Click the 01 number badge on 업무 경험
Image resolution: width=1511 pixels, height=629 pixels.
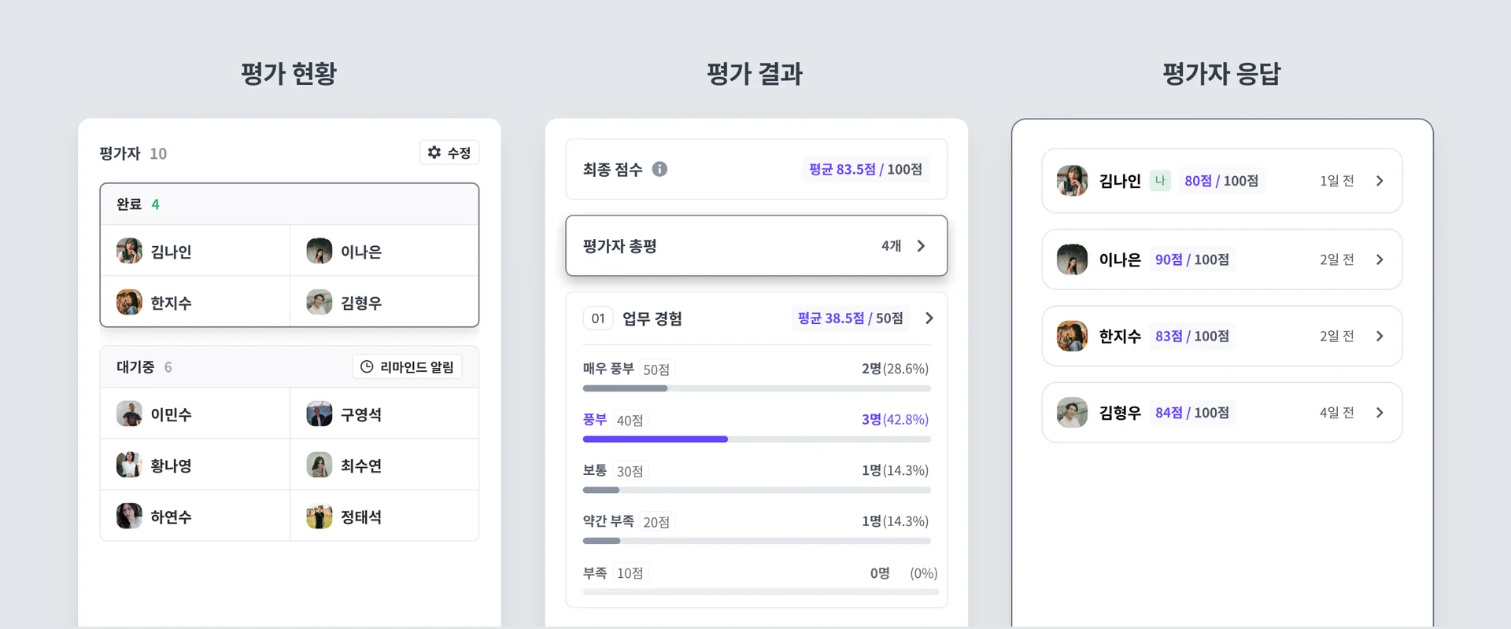tap(598, 318)
